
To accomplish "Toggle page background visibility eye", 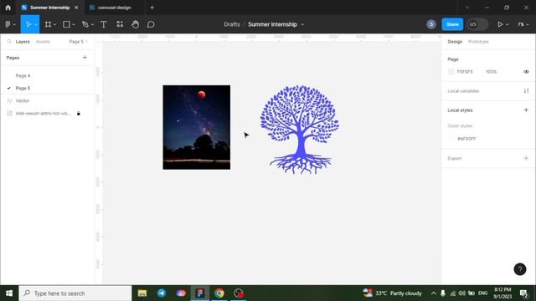I will pyautogui.click(x=526, y=72).
